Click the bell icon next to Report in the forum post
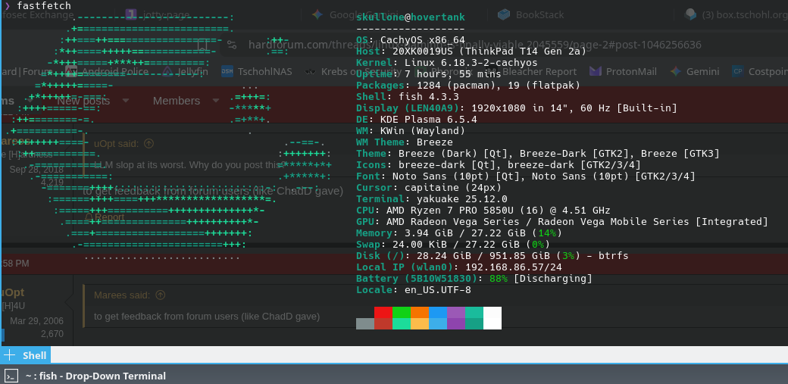 (x=89, y=217)
